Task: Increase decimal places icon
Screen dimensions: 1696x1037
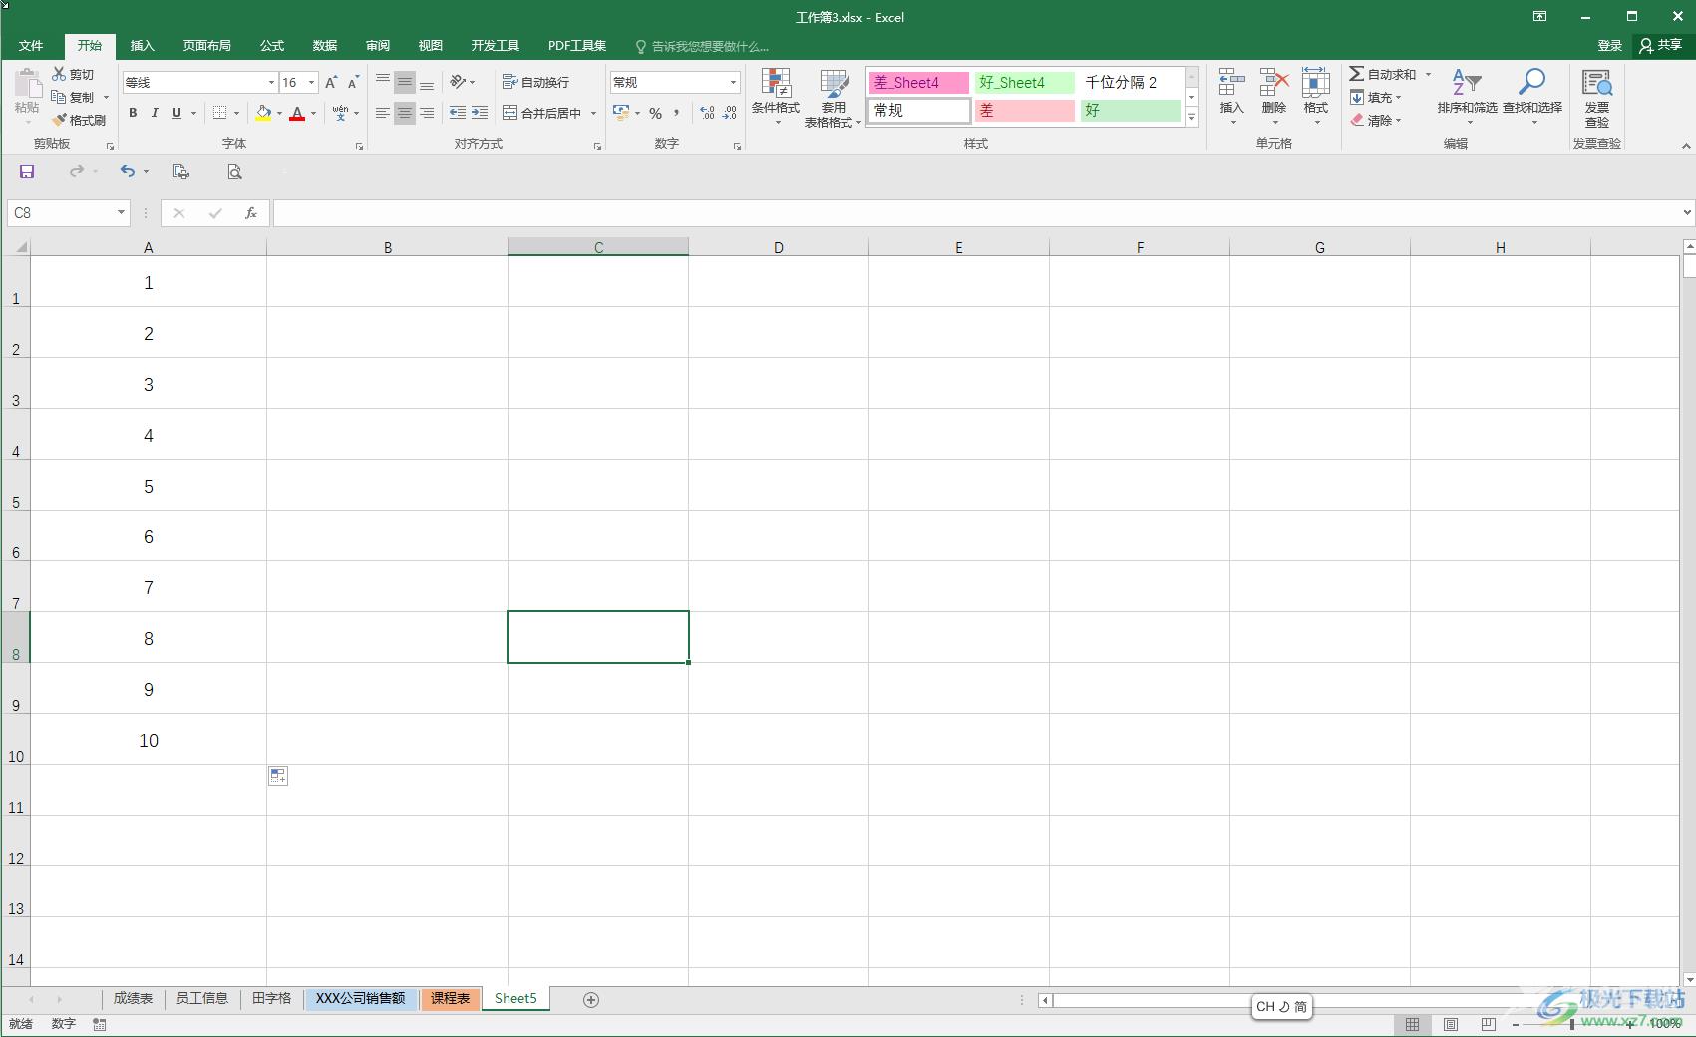Action: point(707,113)
